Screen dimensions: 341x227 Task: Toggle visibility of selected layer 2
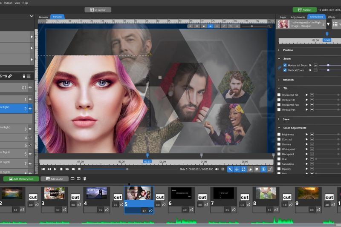tap(30, 109)
